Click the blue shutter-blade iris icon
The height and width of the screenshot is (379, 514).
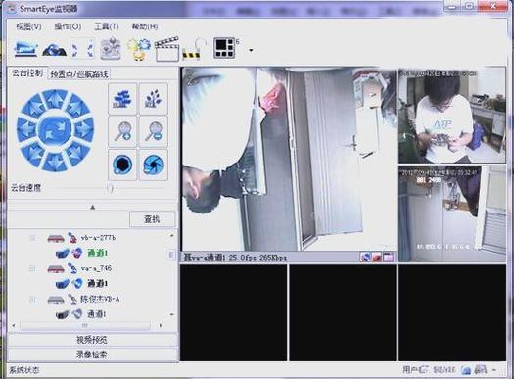pos(154,165)
